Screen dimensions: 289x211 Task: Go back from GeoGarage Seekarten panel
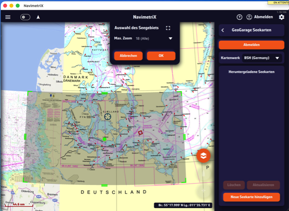(x=223, y=30)
